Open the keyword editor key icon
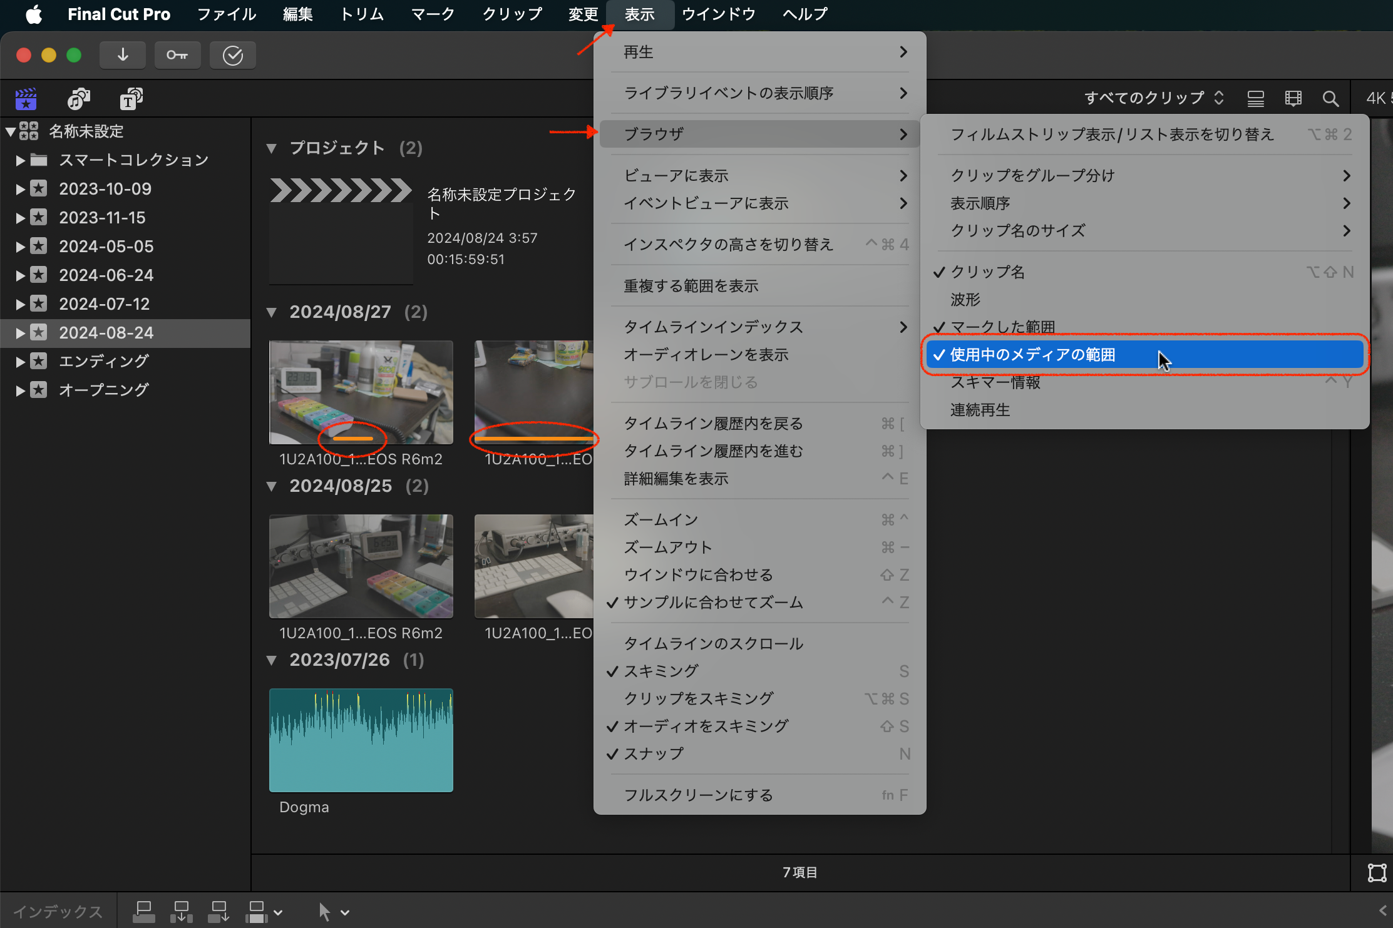1393x928 pixels. tap(177, 55)
